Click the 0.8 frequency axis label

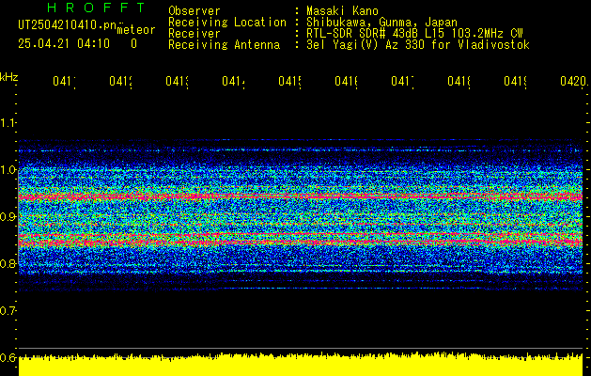(x=8, y=263)
